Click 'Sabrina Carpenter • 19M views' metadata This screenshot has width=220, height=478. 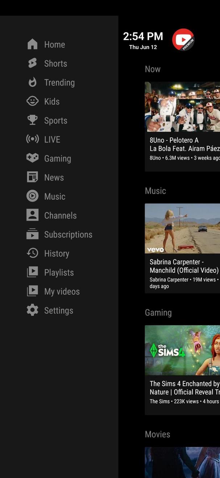point(184,283)
